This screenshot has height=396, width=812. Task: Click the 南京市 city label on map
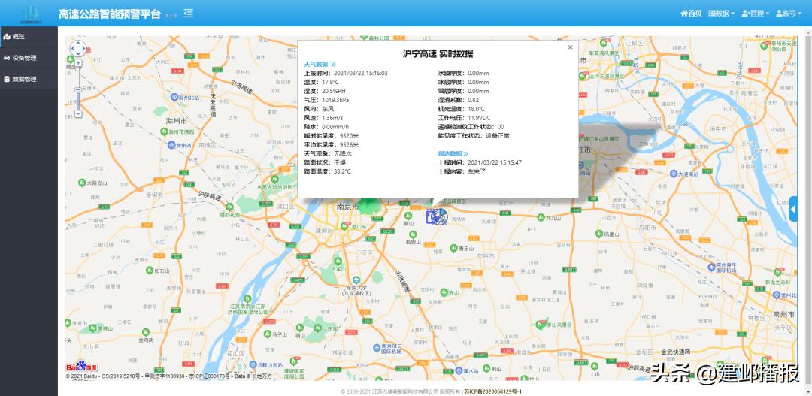coord(347,206)
